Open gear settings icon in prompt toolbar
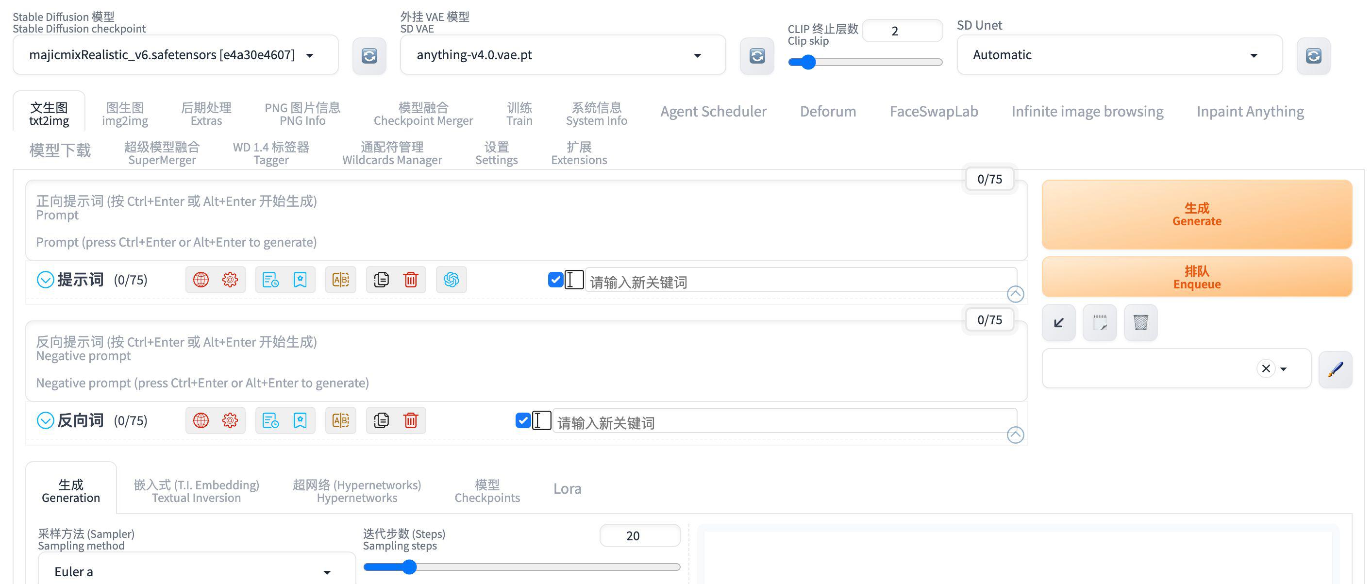The image size is (1372, 584). (230, 280)
